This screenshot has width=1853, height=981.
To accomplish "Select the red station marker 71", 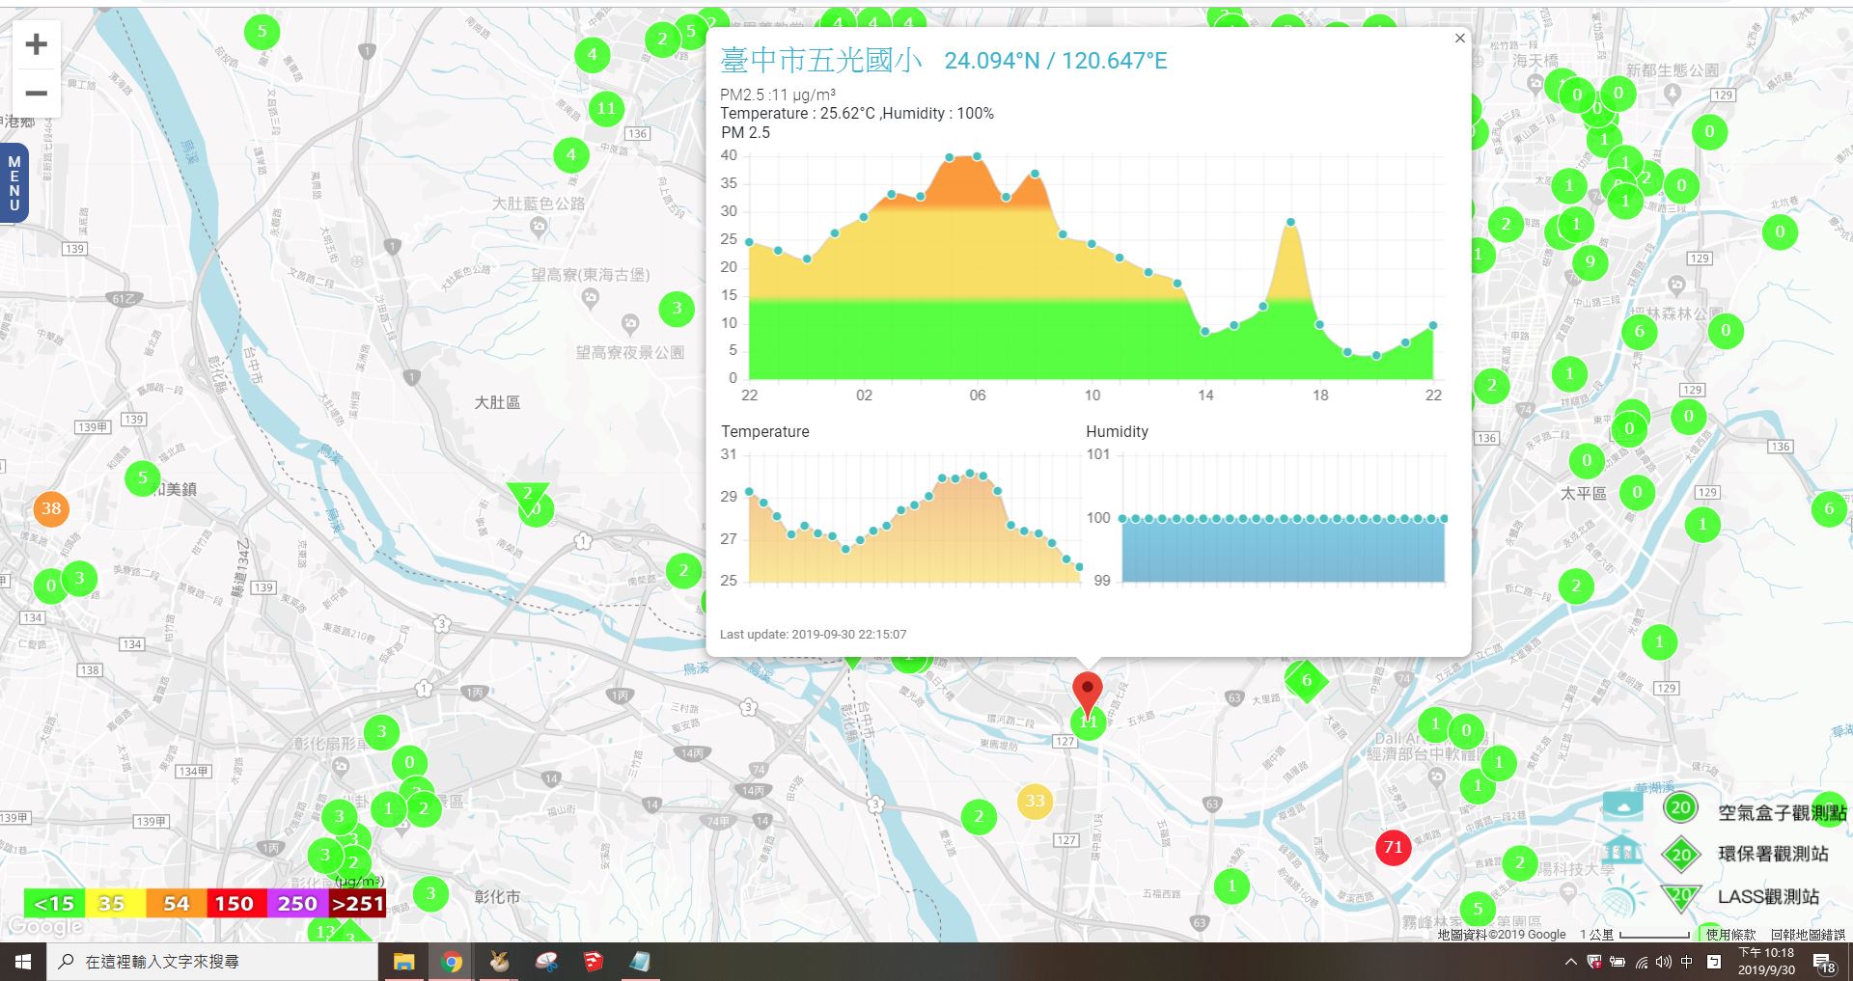I will point(1393,847).
